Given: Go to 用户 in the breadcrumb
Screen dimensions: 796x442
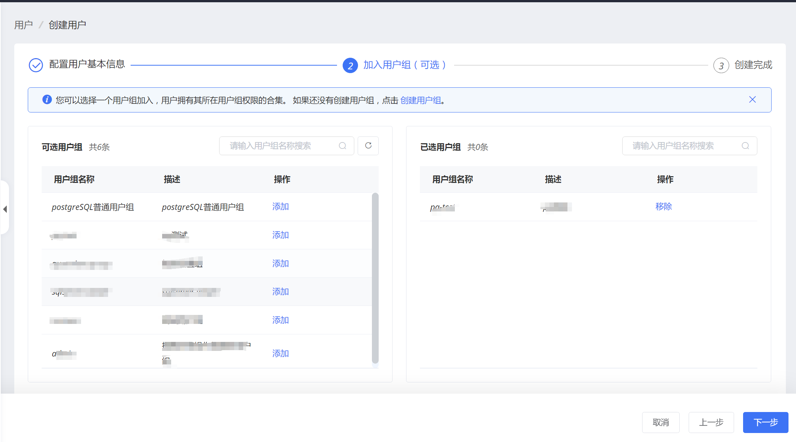Looking at the screenshot, I should [23, 25].
